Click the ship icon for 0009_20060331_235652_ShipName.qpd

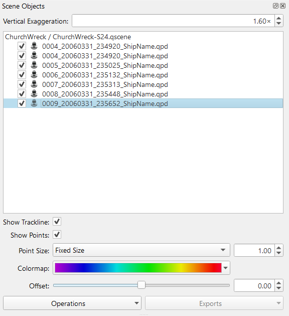tap(34, 103)
